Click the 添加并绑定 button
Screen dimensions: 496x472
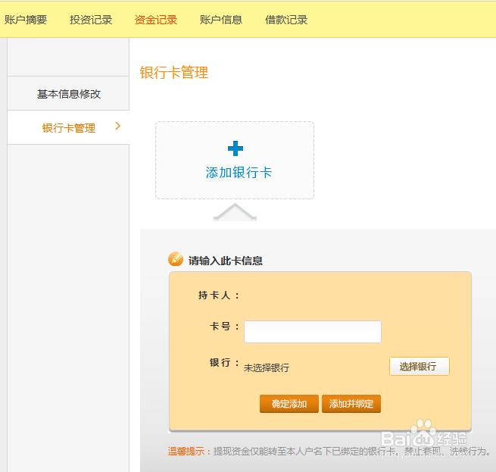[351, 404]
